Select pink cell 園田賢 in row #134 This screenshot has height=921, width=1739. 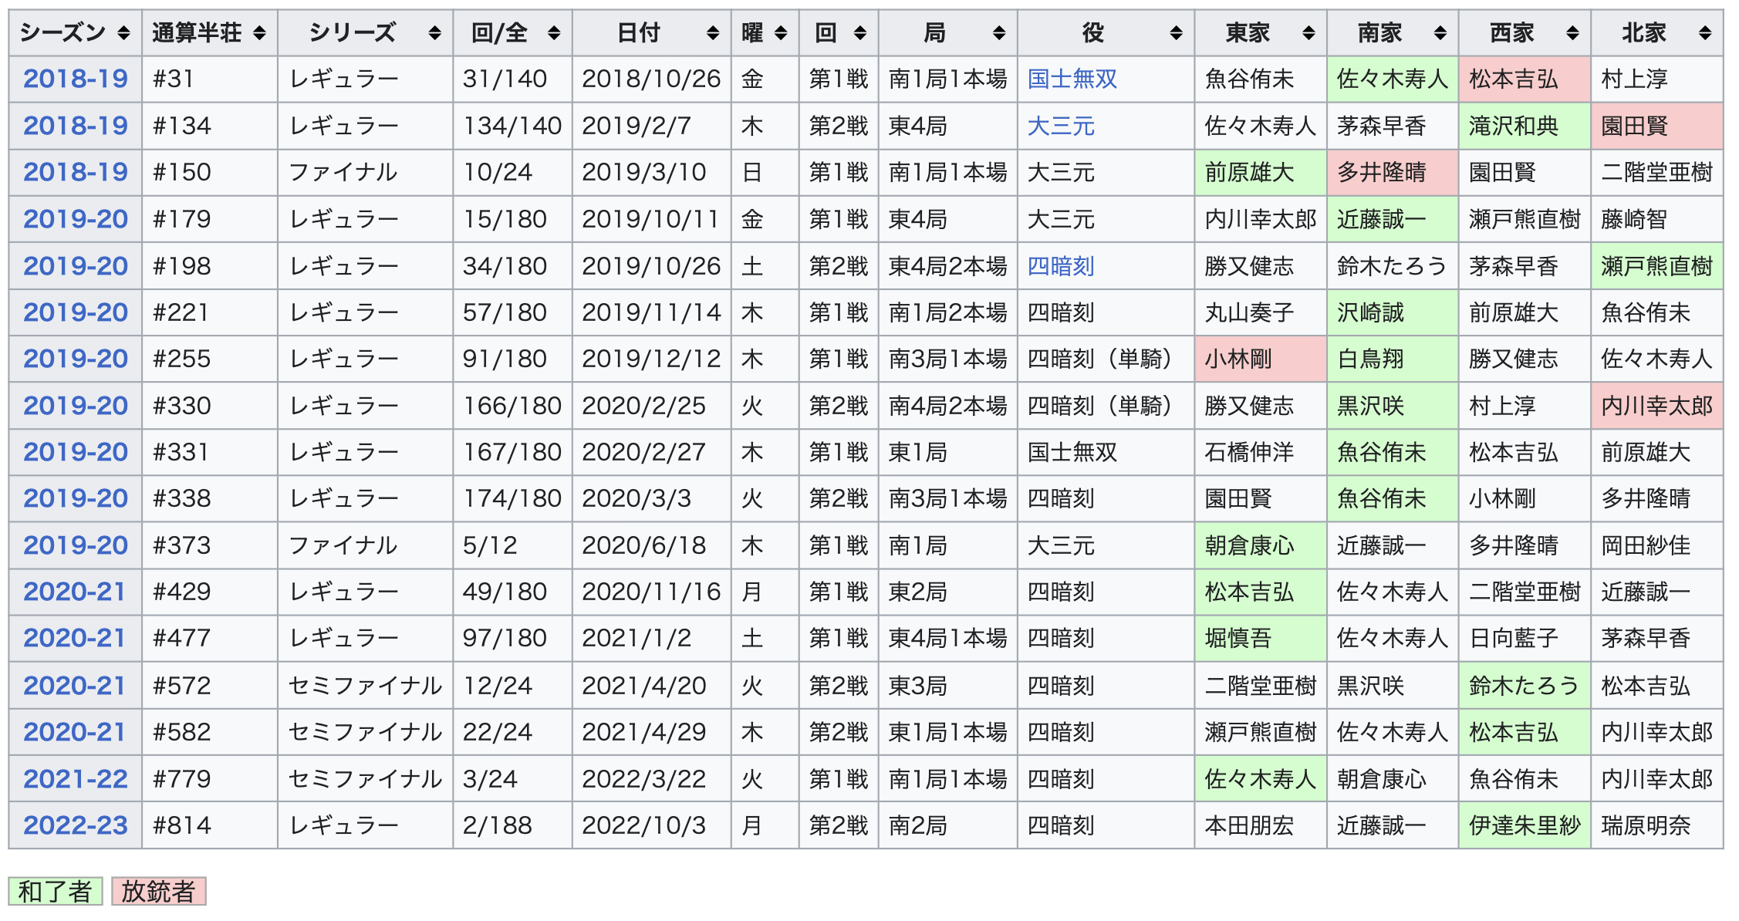coord(1657,126)
